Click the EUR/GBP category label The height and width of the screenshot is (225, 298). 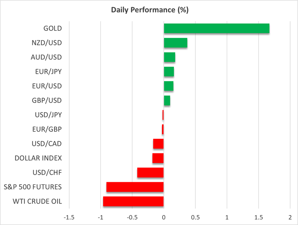coord(48,129)
